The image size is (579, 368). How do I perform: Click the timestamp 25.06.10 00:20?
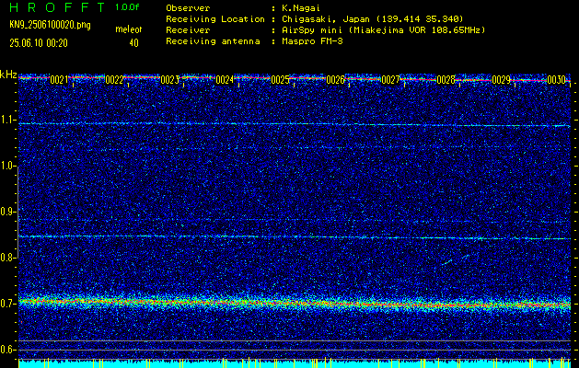click(x=39, y=43)
